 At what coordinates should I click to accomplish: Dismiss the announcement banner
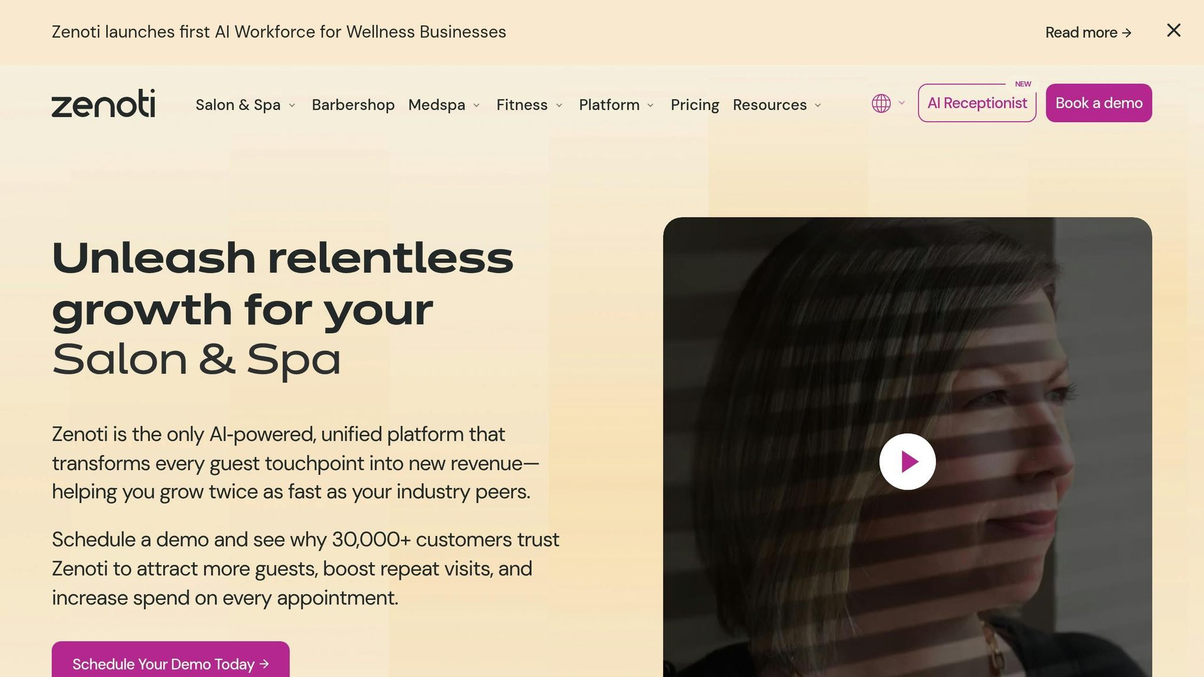pyautogui.click(x=1173, y=31)
